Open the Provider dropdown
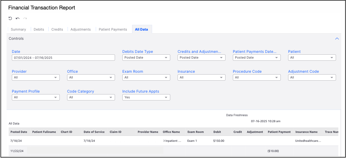The width and height of the screenshot is (346, 158). tap(36, 77)
